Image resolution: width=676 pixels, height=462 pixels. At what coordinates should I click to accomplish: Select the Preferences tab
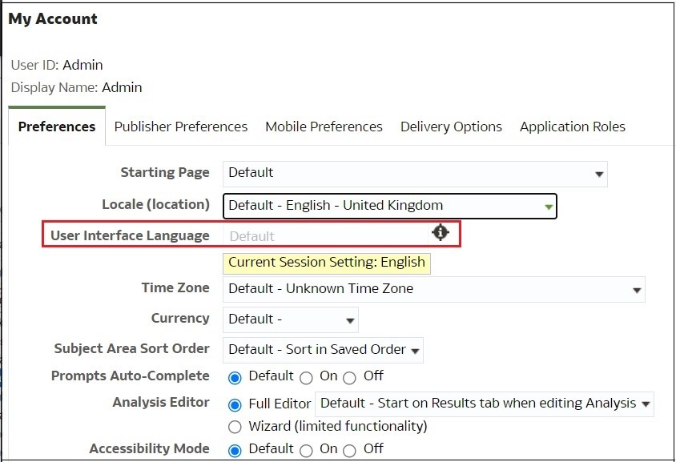[x=57, y=127]
